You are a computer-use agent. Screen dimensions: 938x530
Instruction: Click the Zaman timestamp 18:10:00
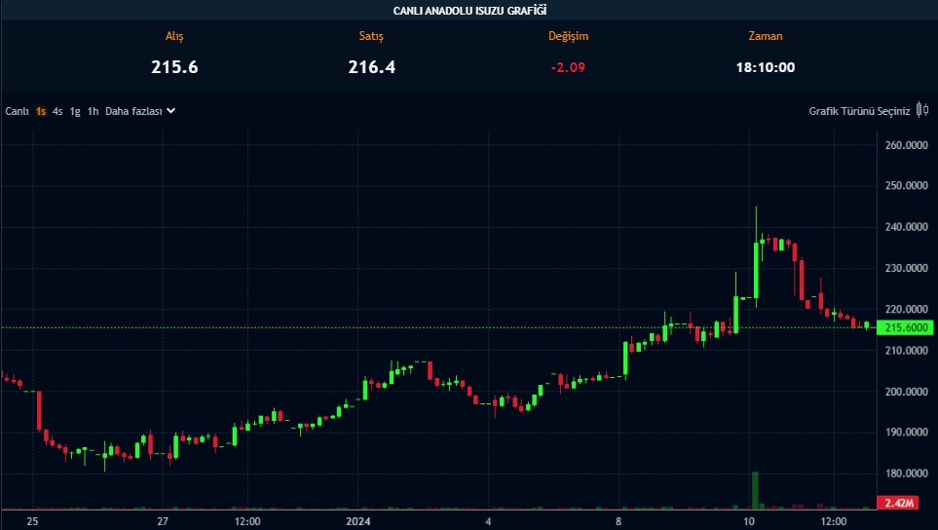765,67
